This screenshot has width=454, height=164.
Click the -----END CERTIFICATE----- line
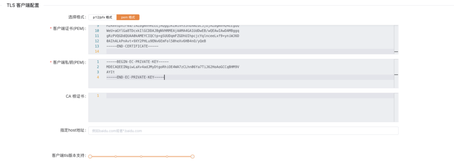tap(132, 46)
